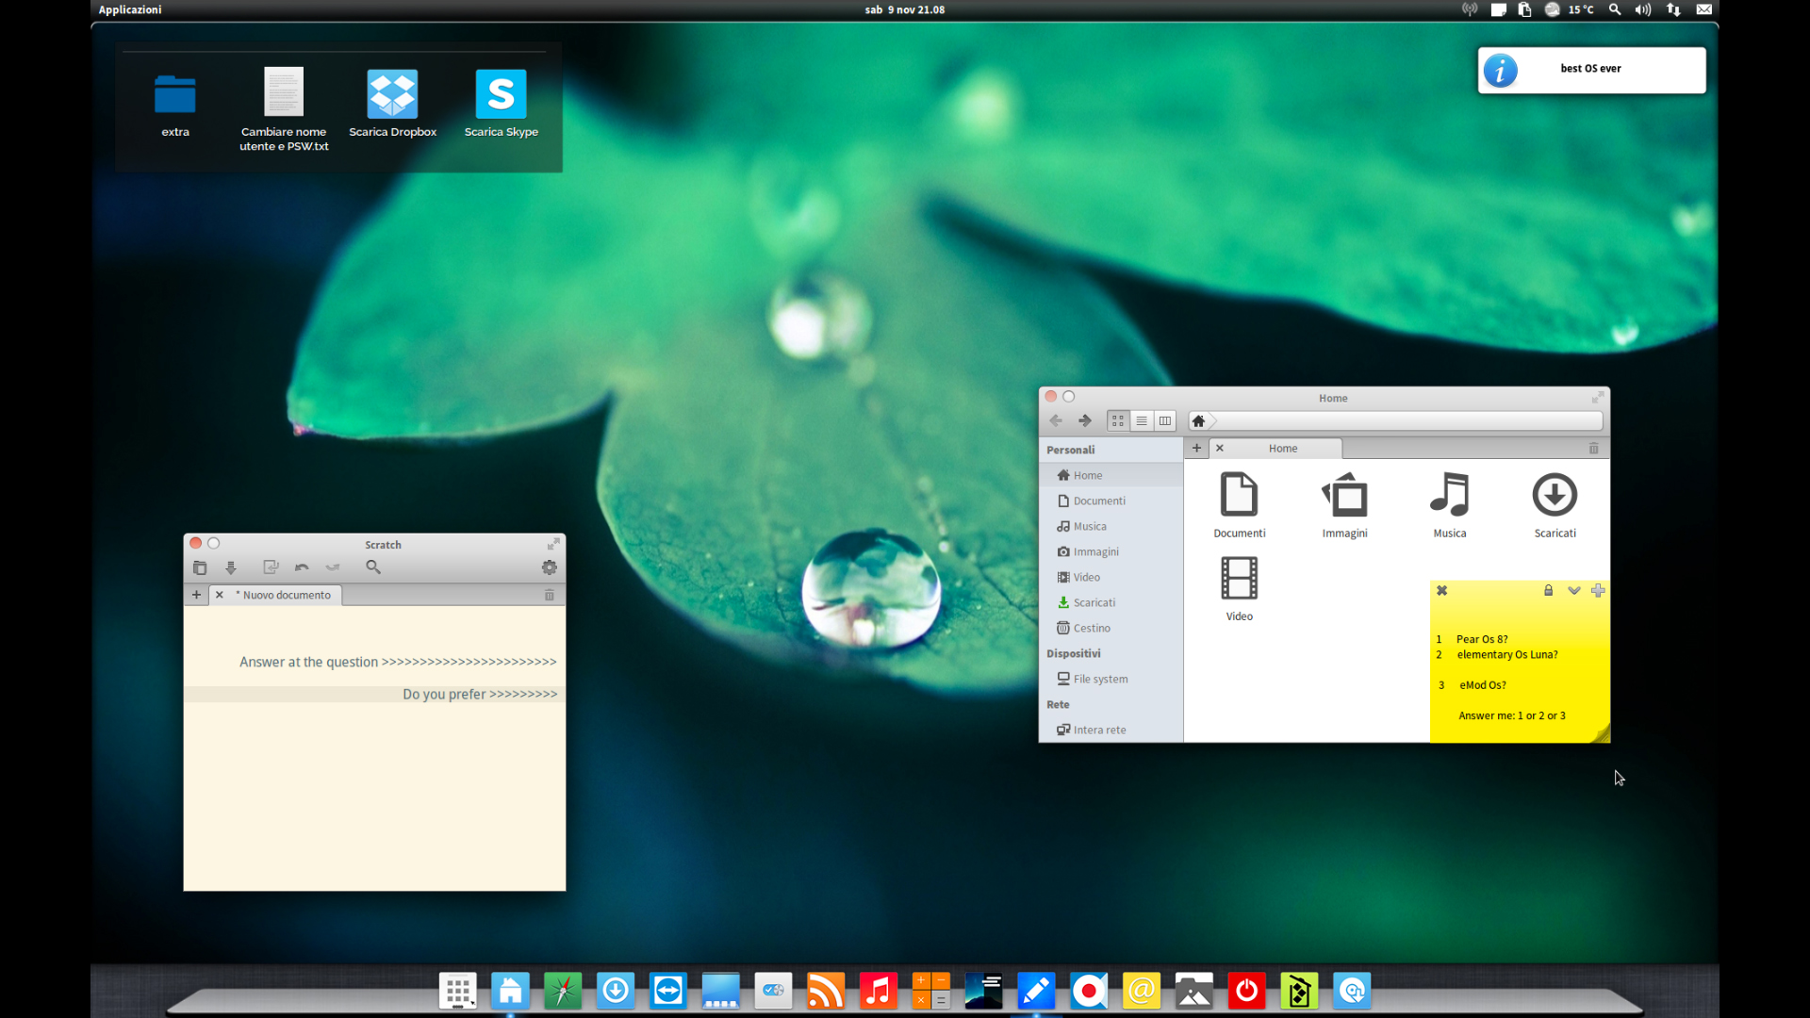Go back in Home file manager
The image size is (1810, 1018).
(x=1056, y=421)
